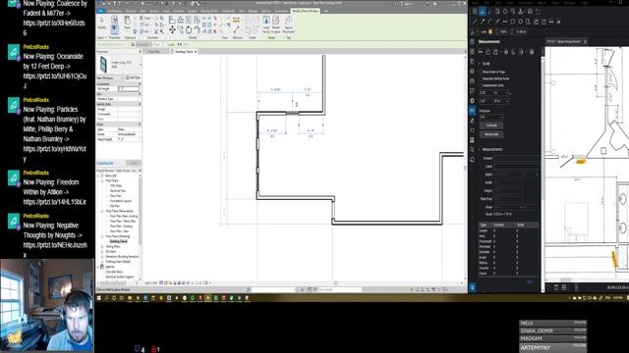629x353 pixels.
Task: Select Existing Check in Project Browser
Action: pos(118,242)
